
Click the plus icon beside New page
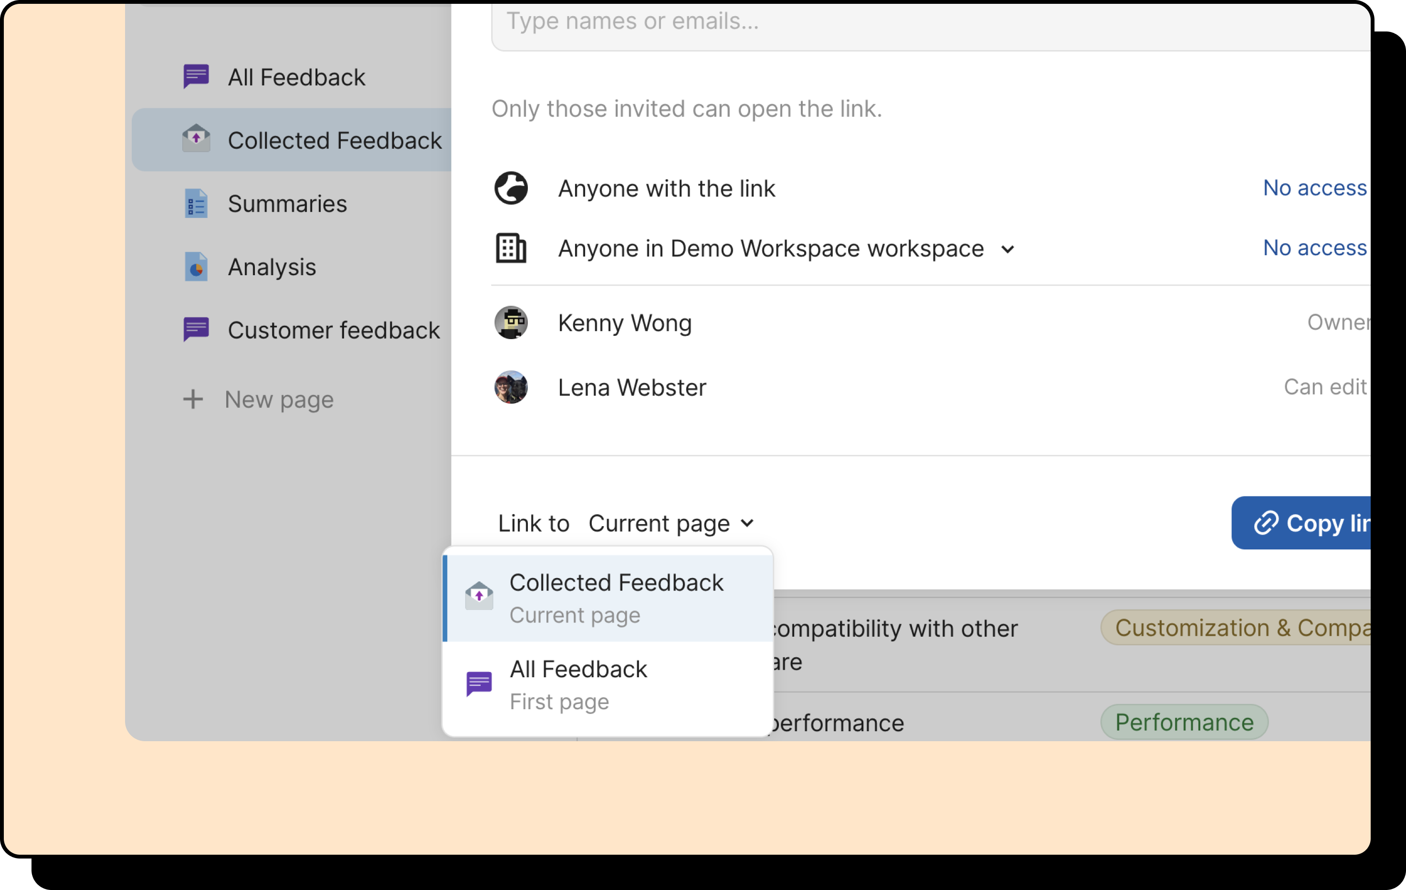(193, 399)
